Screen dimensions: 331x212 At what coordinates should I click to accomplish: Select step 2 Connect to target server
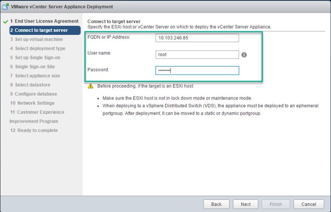point(45,30)
